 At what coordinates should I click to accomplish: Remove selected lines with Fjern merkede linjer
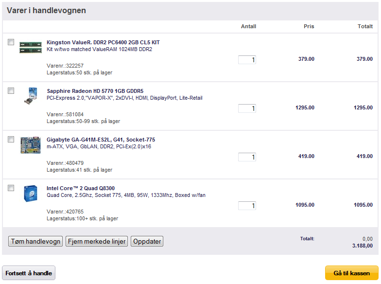click(x=97, y=241)
